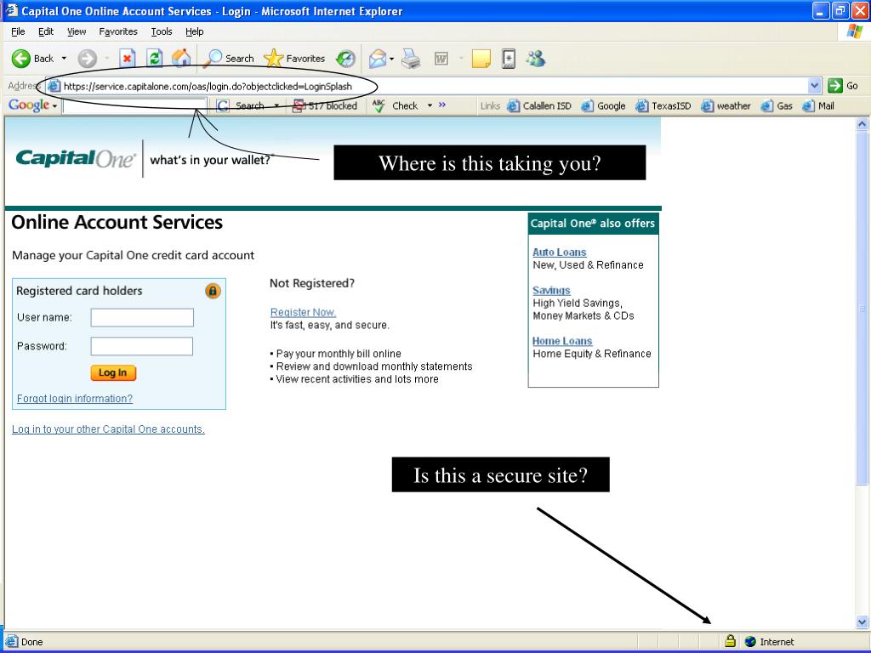The height and width of the screenshot is (653, 871).
Task: Click the Windows flag logo throbber
Action: 854,31
